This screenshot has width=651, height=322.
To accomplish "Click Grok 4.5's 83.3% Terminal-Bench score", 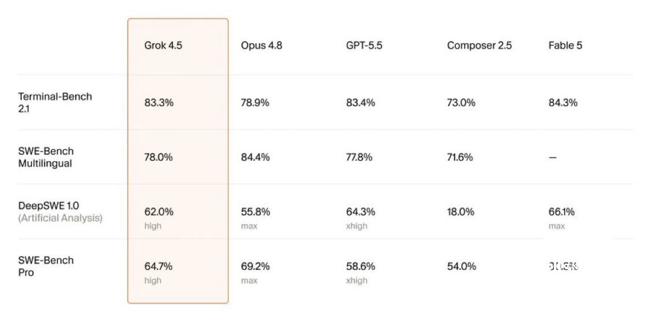I will pyautogui.click(x=159, y=103).
